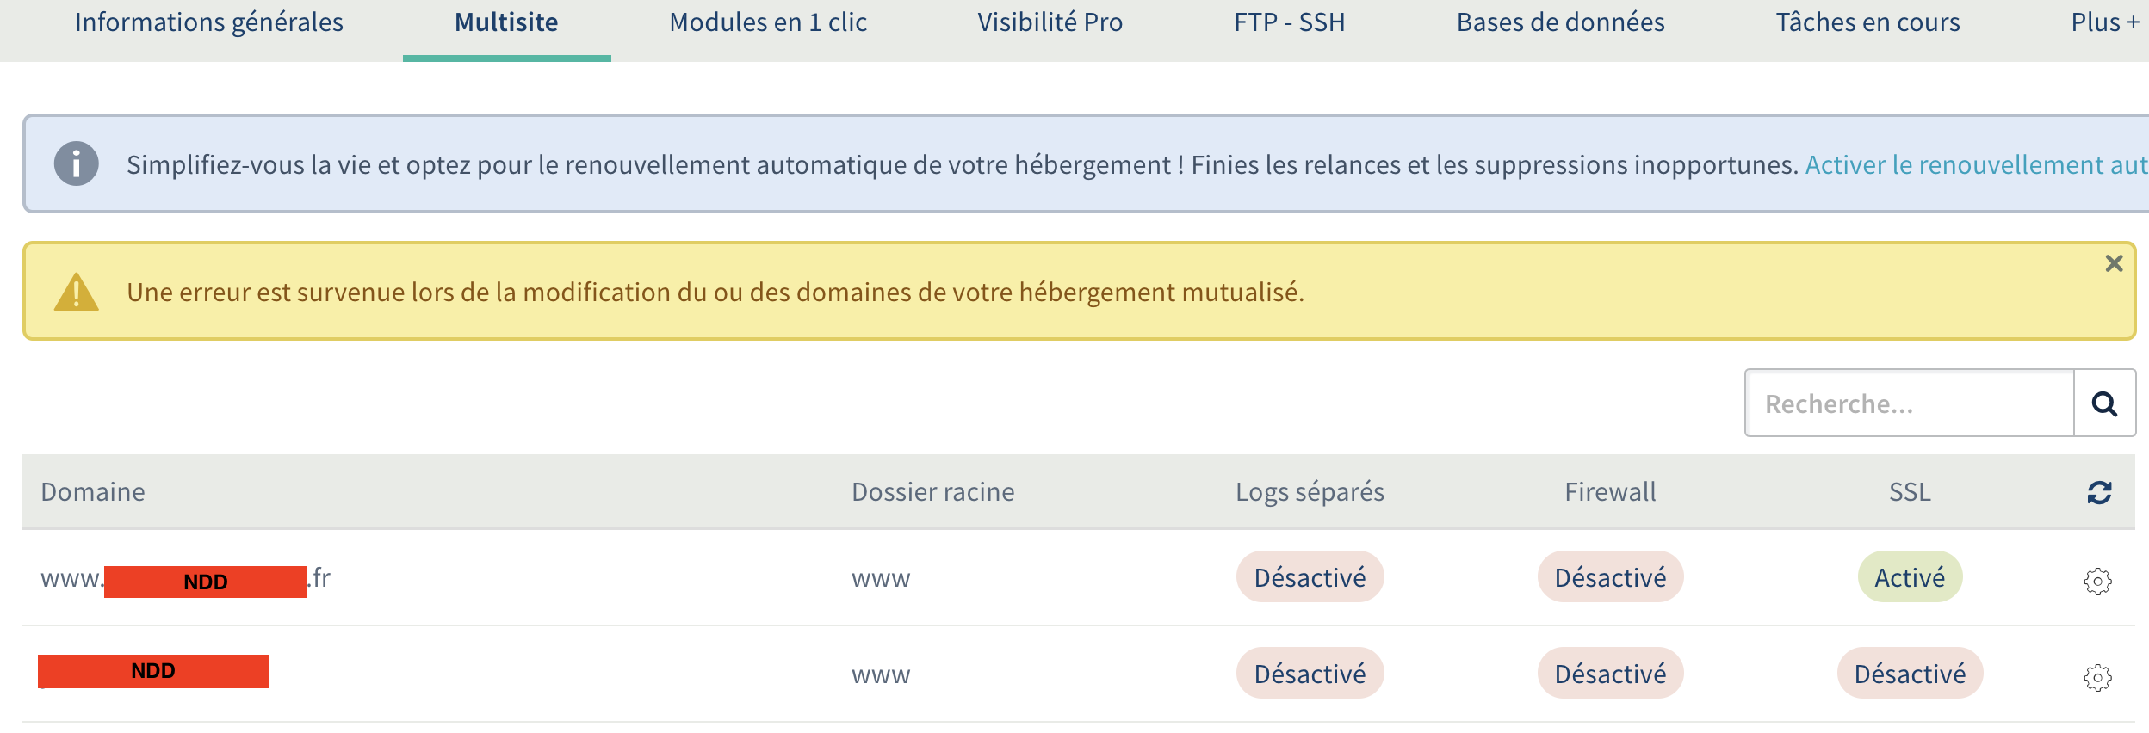The image size is (2149, 733).
Task: Open the Informations générales tab
Action: pos(209,22)
